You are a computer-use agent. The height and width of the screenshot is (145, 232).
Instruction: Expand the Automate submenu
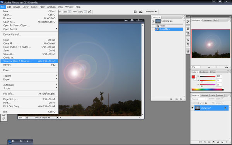(x=29, y=85)
